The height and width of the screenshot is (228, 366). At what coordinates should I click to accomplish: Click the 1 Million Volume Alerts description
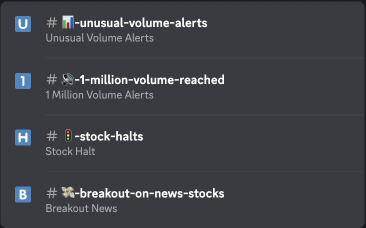pos(99,95)
